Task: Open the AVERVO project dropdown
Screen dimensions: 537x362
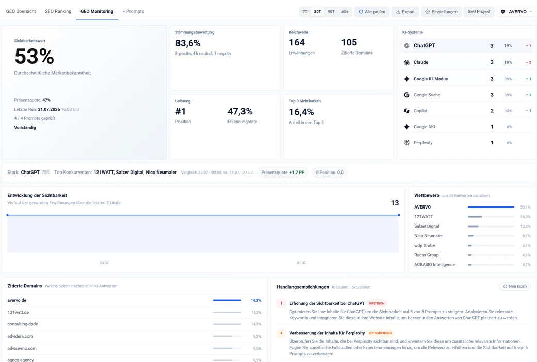Action: (x=516, y=12)
